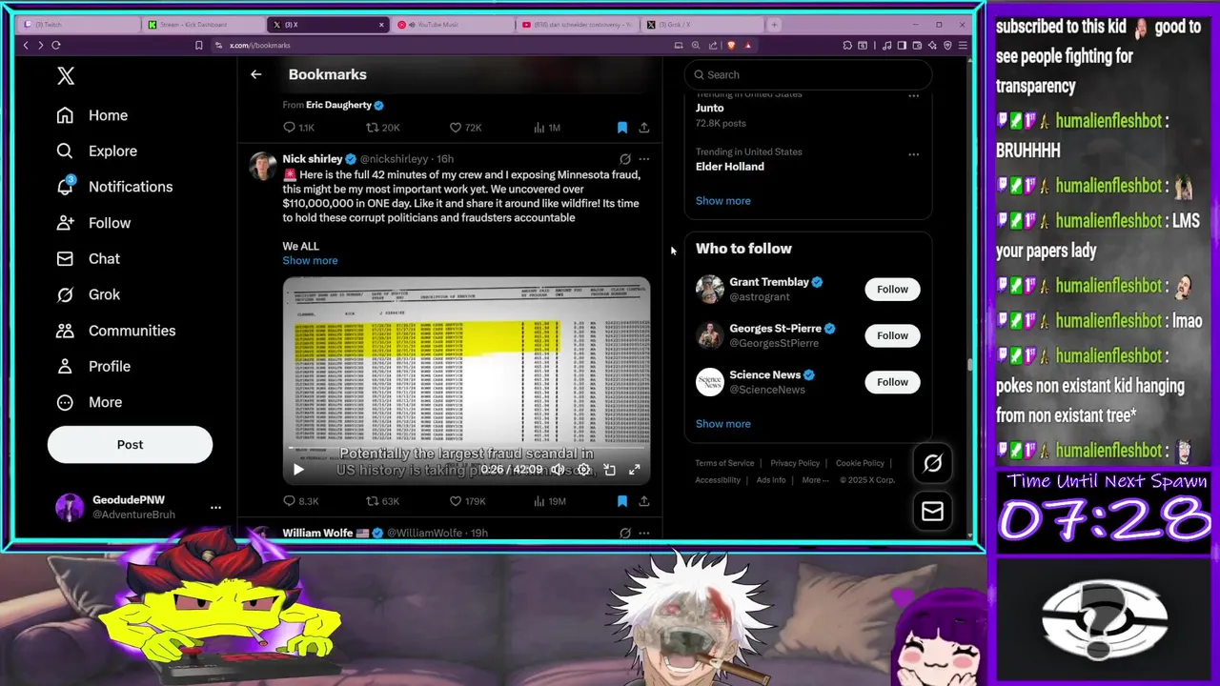Click the back arrow beside Bookmarks

click(x=255, y=74)
